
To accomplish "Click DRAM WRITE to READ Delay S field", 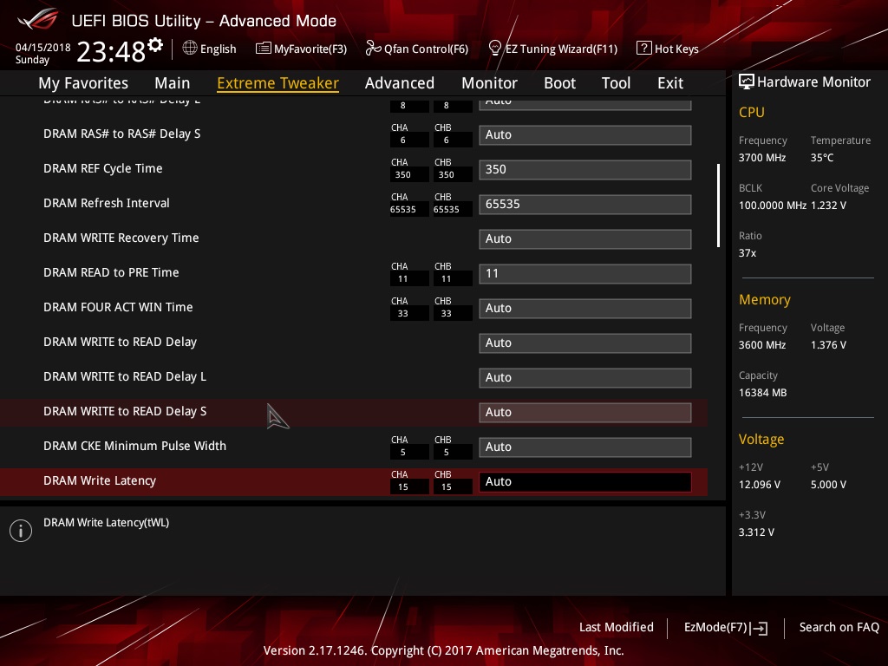I will click(585, 412).
